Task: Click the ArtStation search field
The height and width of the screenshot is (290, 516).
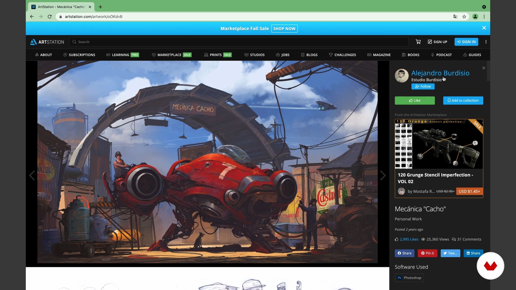Action: [x=239, y=42]
